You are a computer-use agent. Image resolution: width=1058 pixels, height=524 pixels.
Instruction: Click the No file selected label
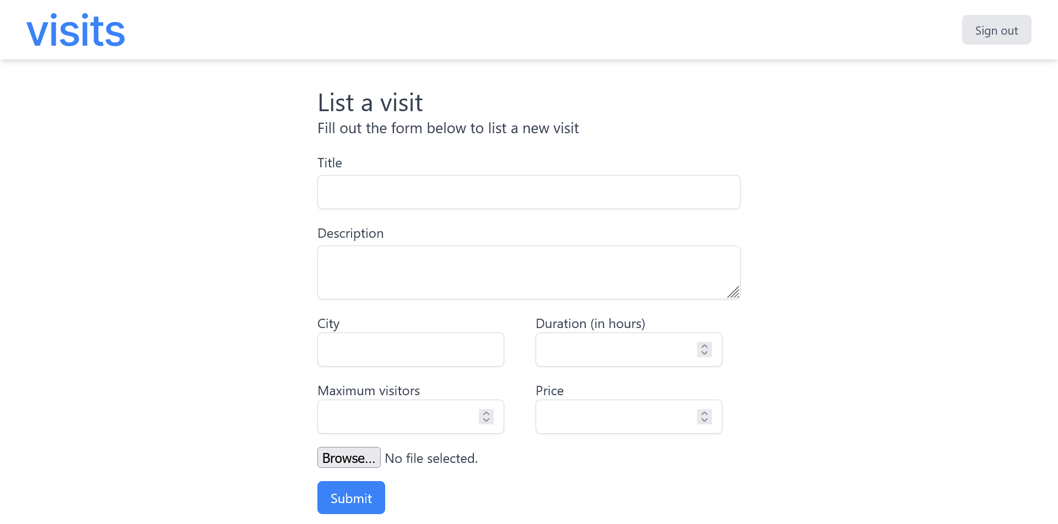[x=431, y=457]
